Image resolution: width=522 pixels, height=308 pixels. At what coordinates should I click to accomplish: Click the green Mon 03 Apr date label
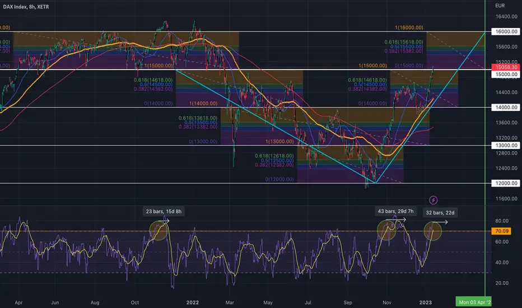tap(473, 302)
